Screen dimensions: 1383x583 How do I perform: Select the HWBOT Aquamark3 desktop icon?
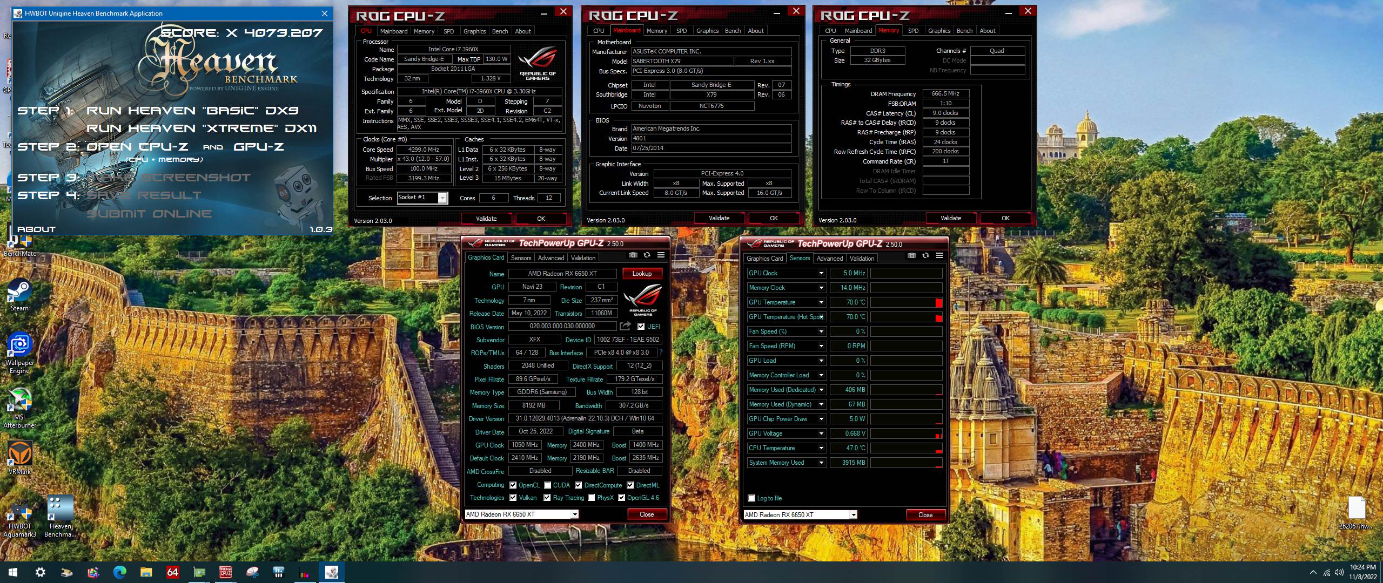(x=20, y=516)
